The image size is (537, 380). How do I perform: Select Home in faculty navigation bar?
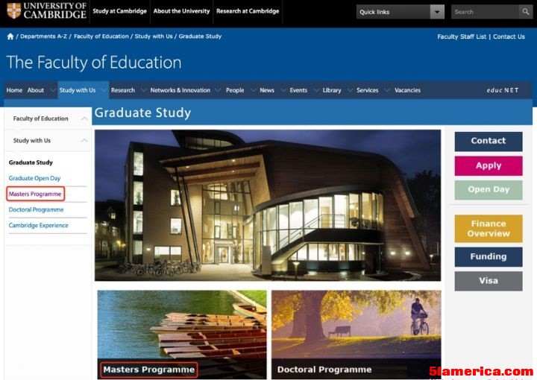pos(14,90)
